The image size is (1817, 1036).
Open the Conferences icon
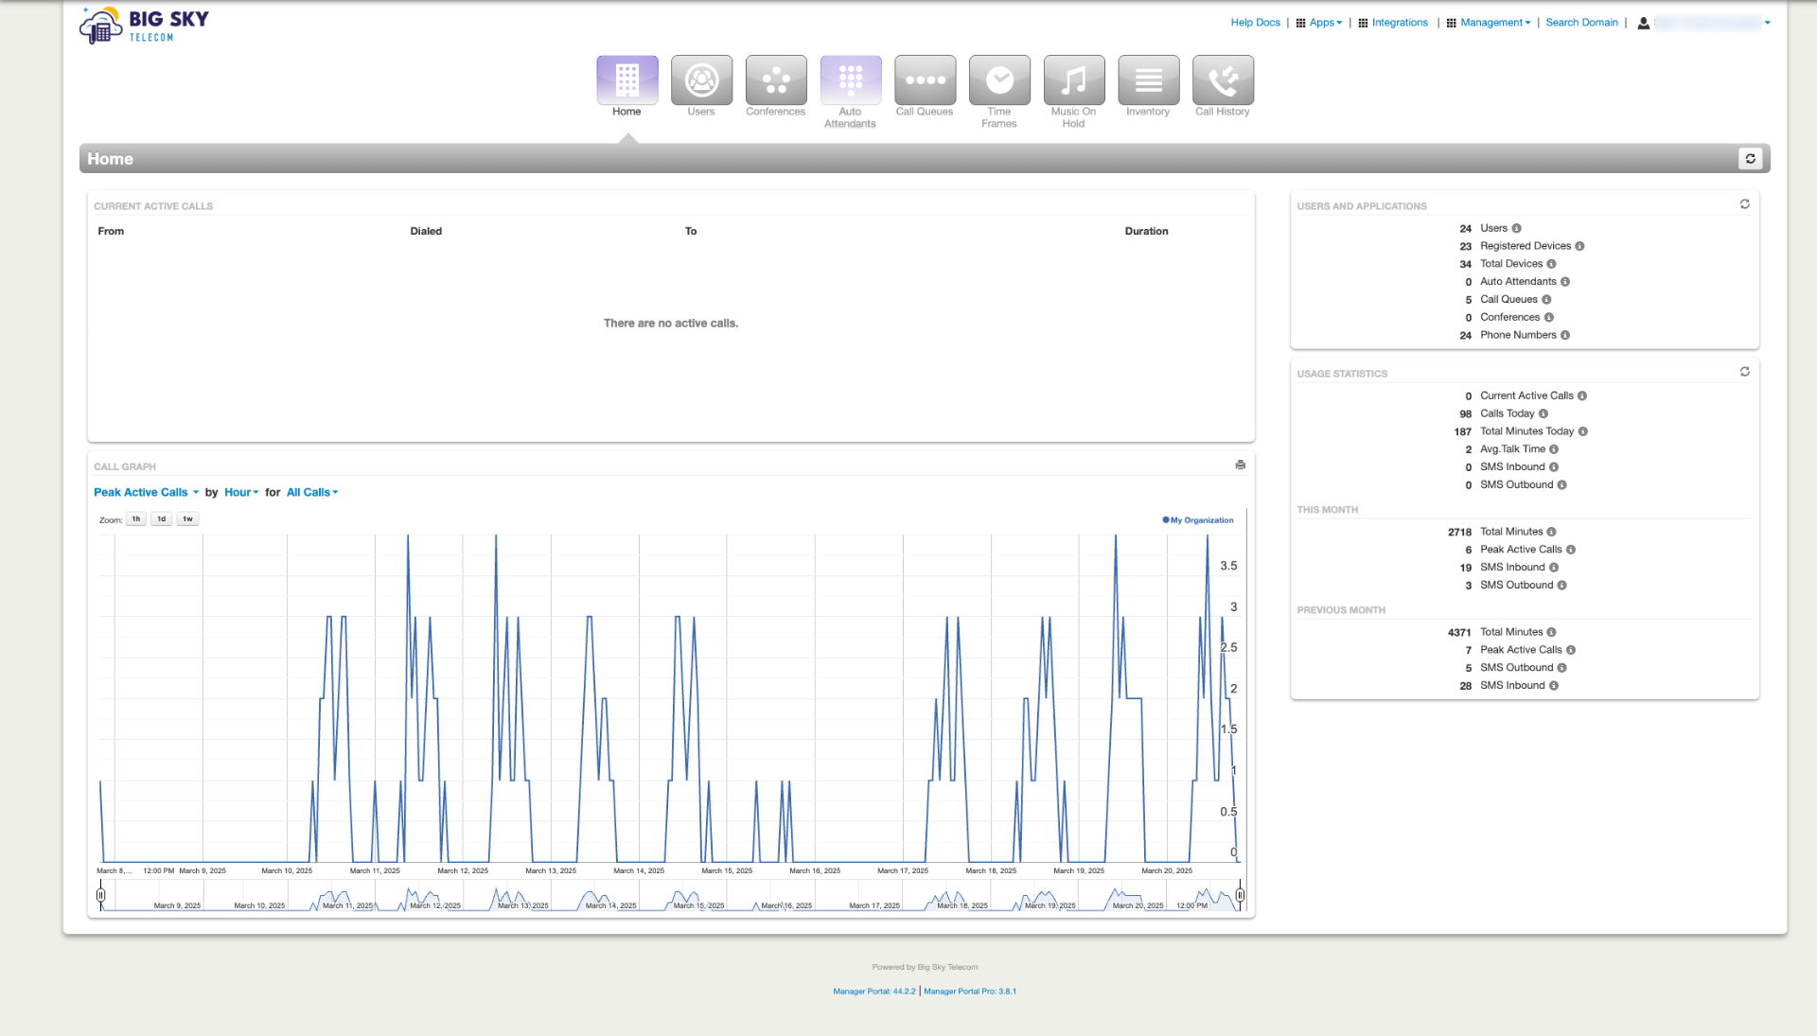(x=775, y=80)
